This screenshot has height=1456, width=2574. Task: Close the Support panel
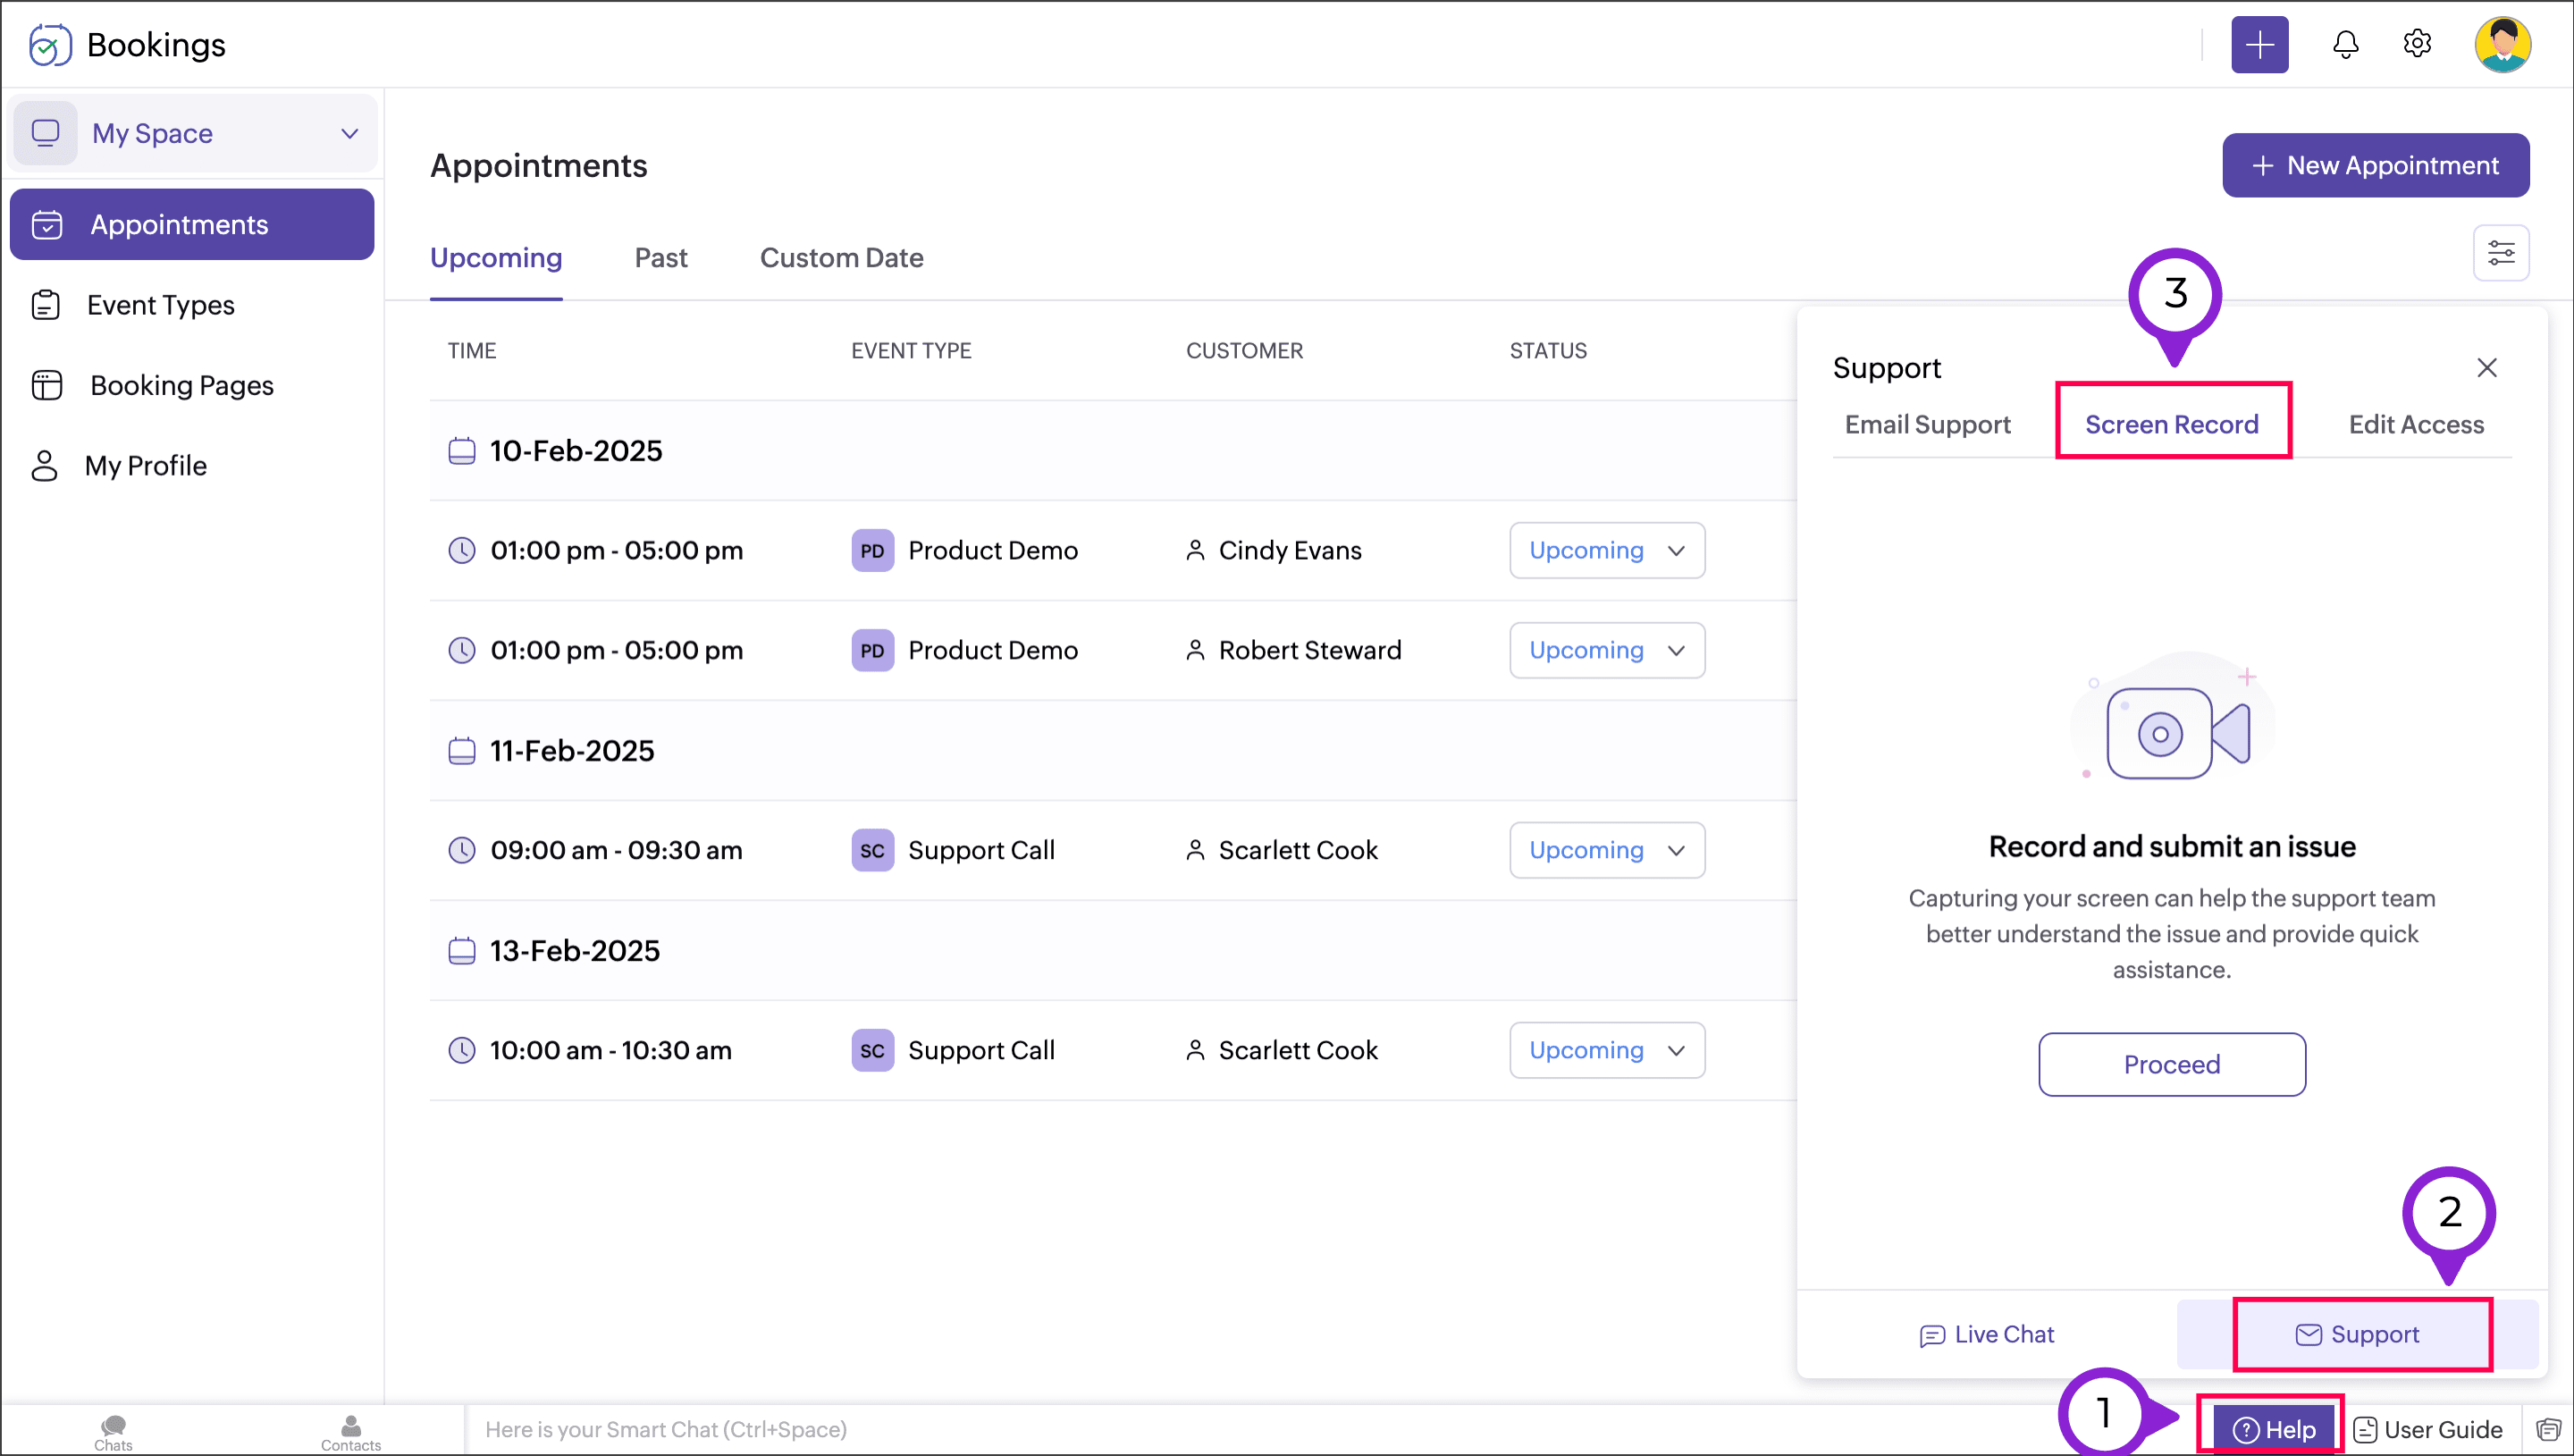2487,367
